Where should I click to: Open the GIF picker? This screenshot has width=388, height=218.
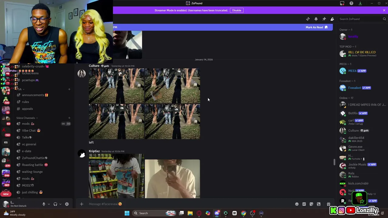click(304, 204)
